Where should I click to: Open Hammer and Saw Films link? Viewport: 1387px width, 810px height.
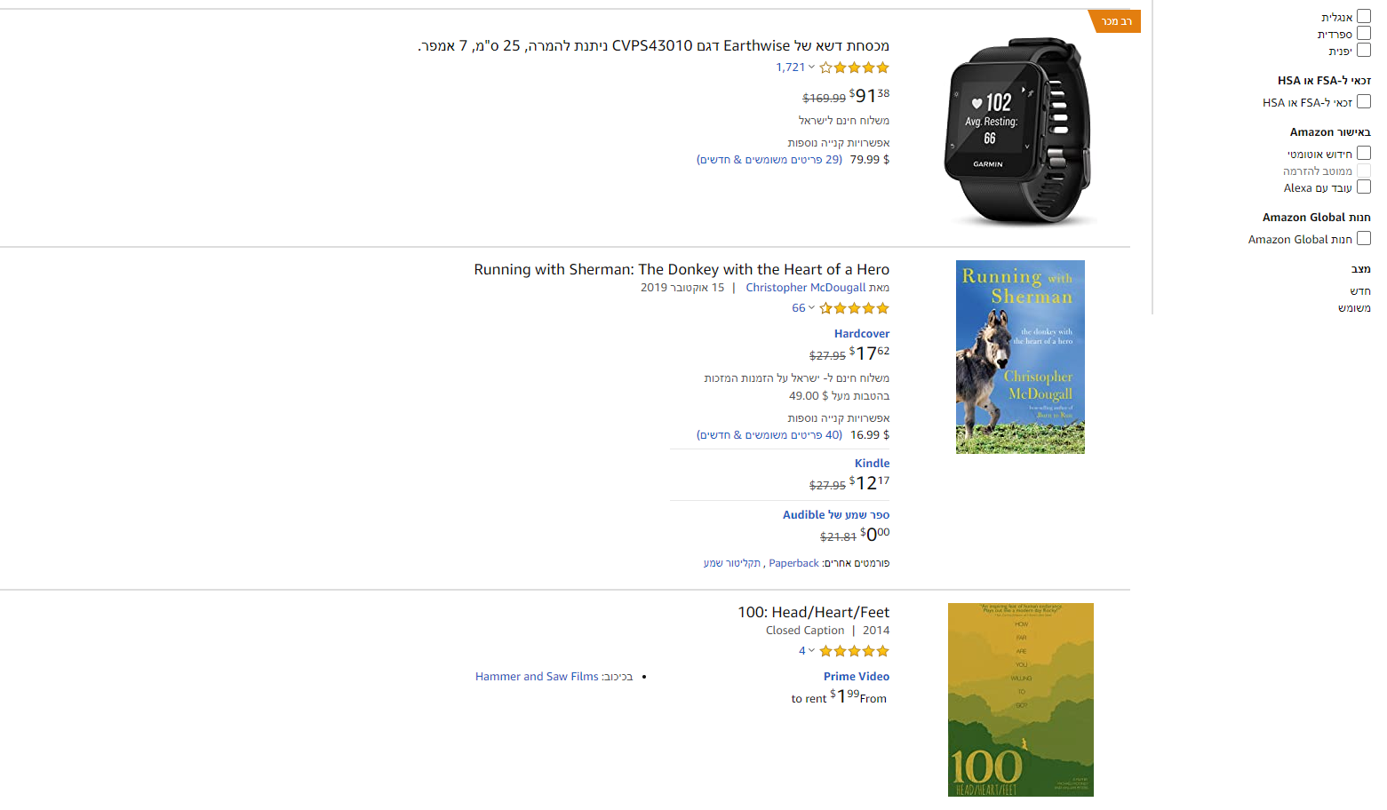click(537, 677)
